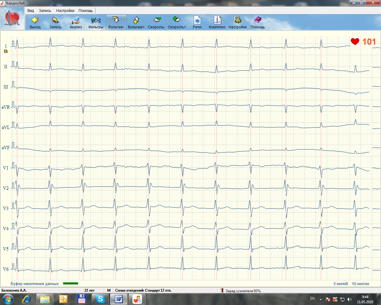This screenshot has height=305, width=381.
Task: Open the Помощь help book icon
Action: 257,22
